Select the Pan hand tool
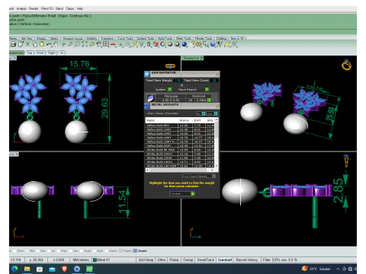The height and width of the screenshot is (274, 366). click(x=56, y=44)
